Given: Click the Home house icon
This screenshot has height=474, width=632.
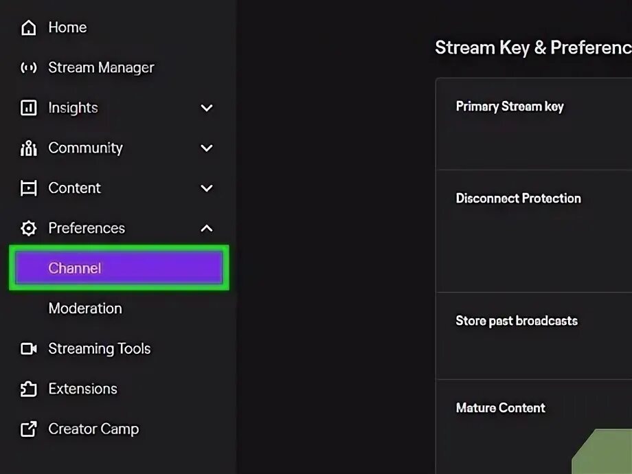Looking at the screenshot, I should click(28, 27).
